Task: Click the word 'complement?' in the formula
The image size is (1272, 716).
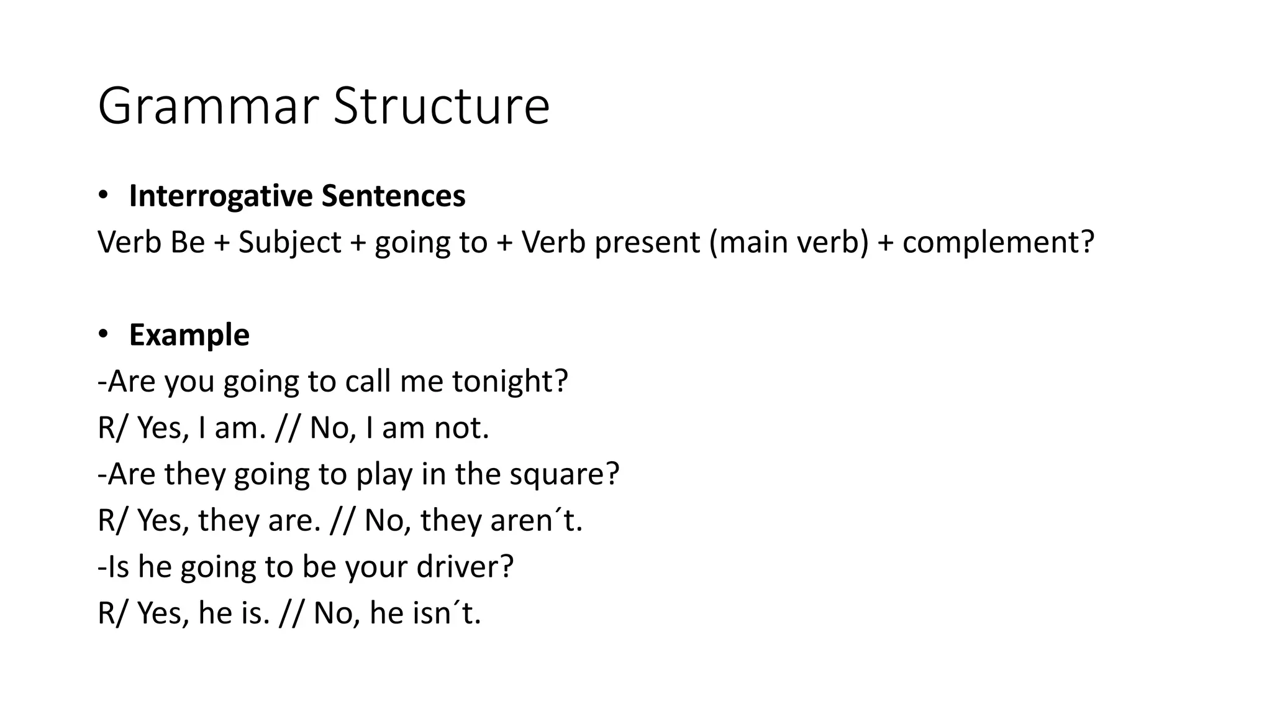Action: pos(997,242)
